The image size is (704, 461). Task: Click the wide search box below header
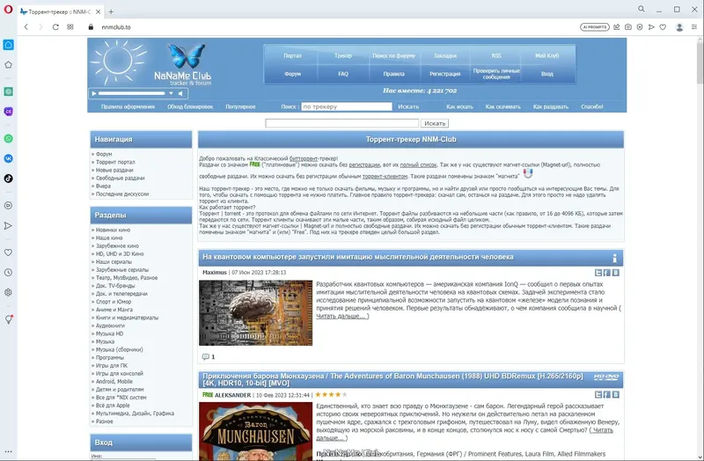pyautogui.click(x=341, y=123)
